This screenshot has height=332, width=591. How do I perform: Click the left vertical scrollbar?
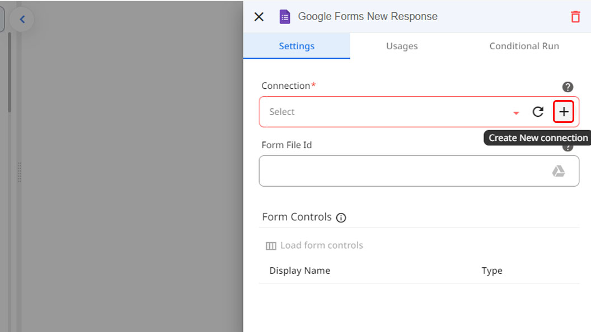[9, 73]
